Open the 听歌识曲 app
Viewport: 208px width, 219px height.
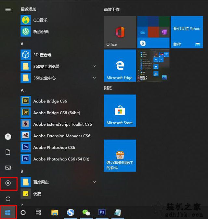(58, 32)
